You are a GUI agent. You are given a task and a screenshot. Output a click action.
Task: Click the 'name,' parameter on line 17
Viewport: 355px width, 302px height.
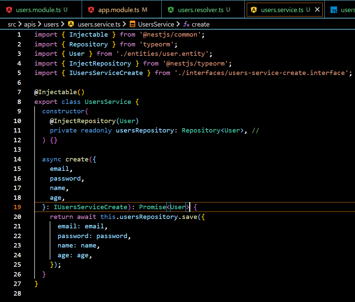(x=59, y=188)
